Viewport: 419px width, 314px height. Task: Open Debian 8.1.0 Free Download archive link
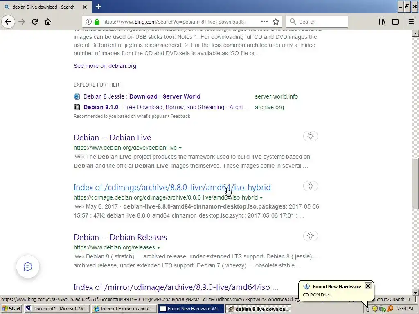[x=166, y=107]
